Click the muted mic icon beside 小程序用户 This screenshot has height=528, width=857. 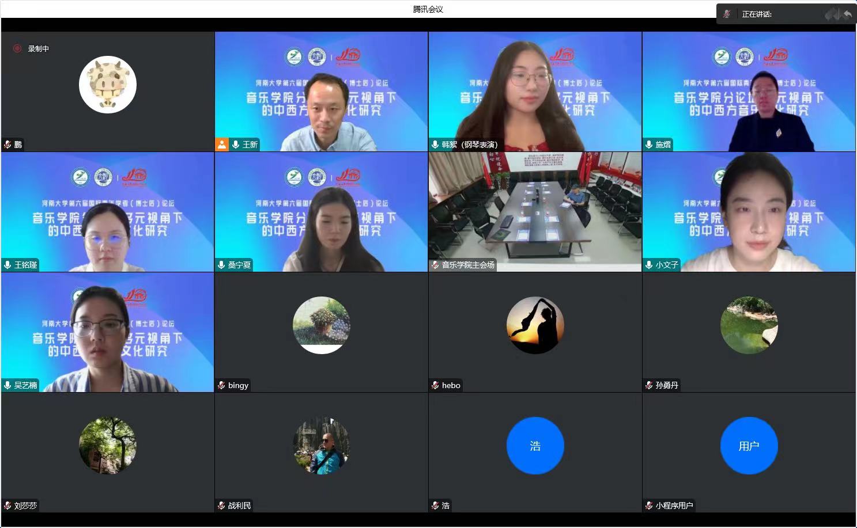click(649, 506)
